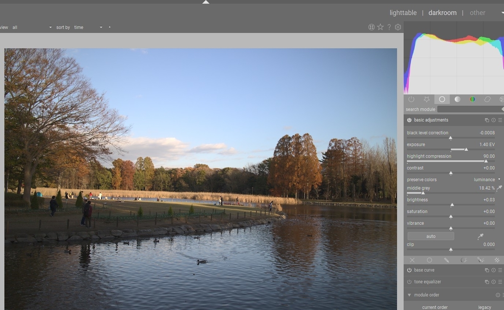This screenshot has height=310, width=504.
Task: Open the view filter 'all' dropdown
Action: 32,27
